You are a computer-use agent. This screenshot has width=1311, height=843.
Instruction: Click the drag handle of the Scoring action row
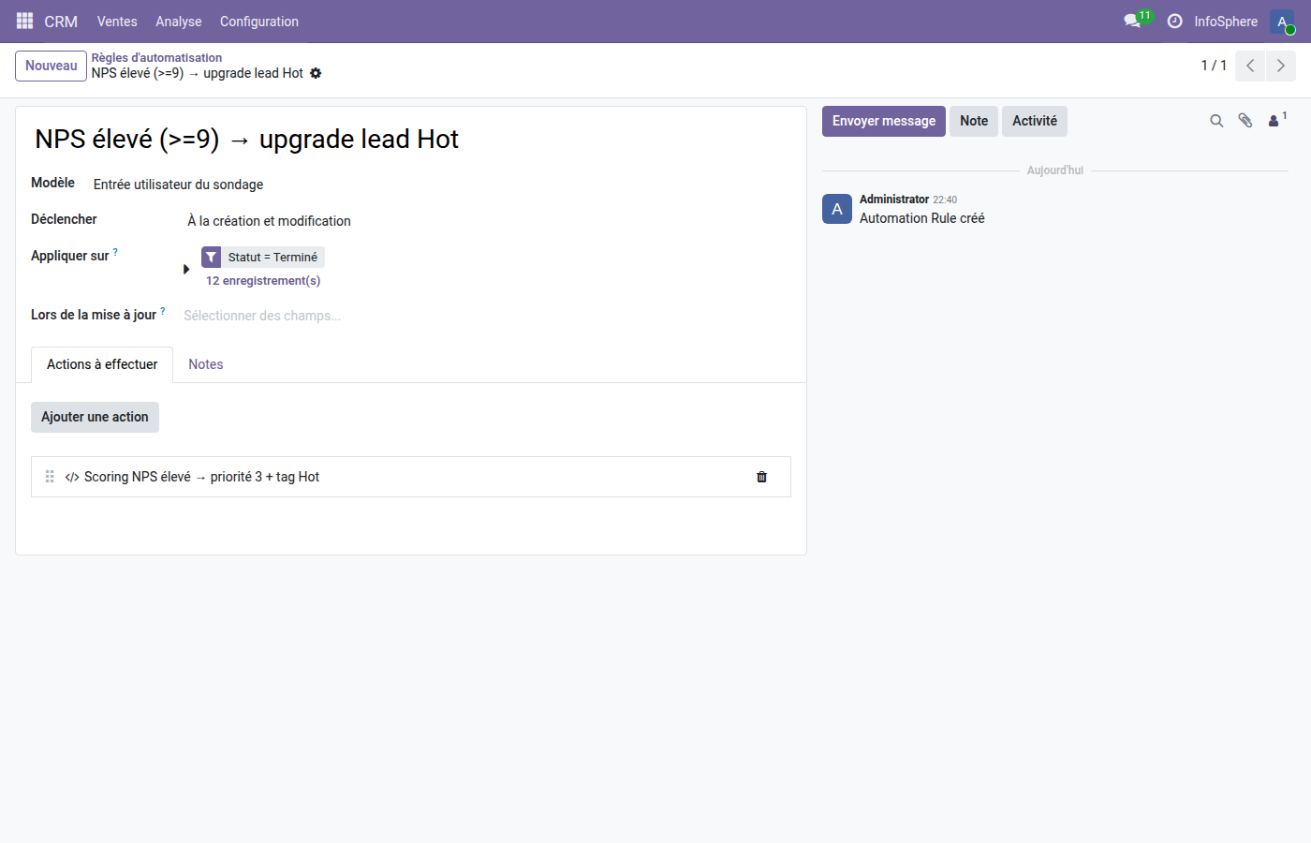[49, 477]
